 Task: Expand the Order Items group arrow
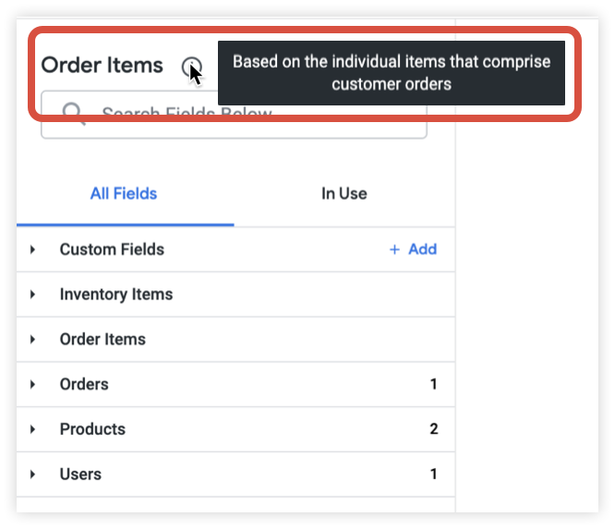[x=32, y=339]
